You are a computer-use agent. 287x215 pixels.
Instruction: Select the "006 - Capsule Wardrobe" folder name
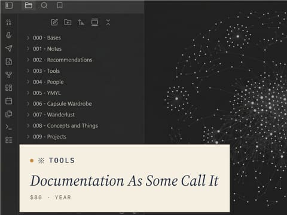(x=62, y=104)
